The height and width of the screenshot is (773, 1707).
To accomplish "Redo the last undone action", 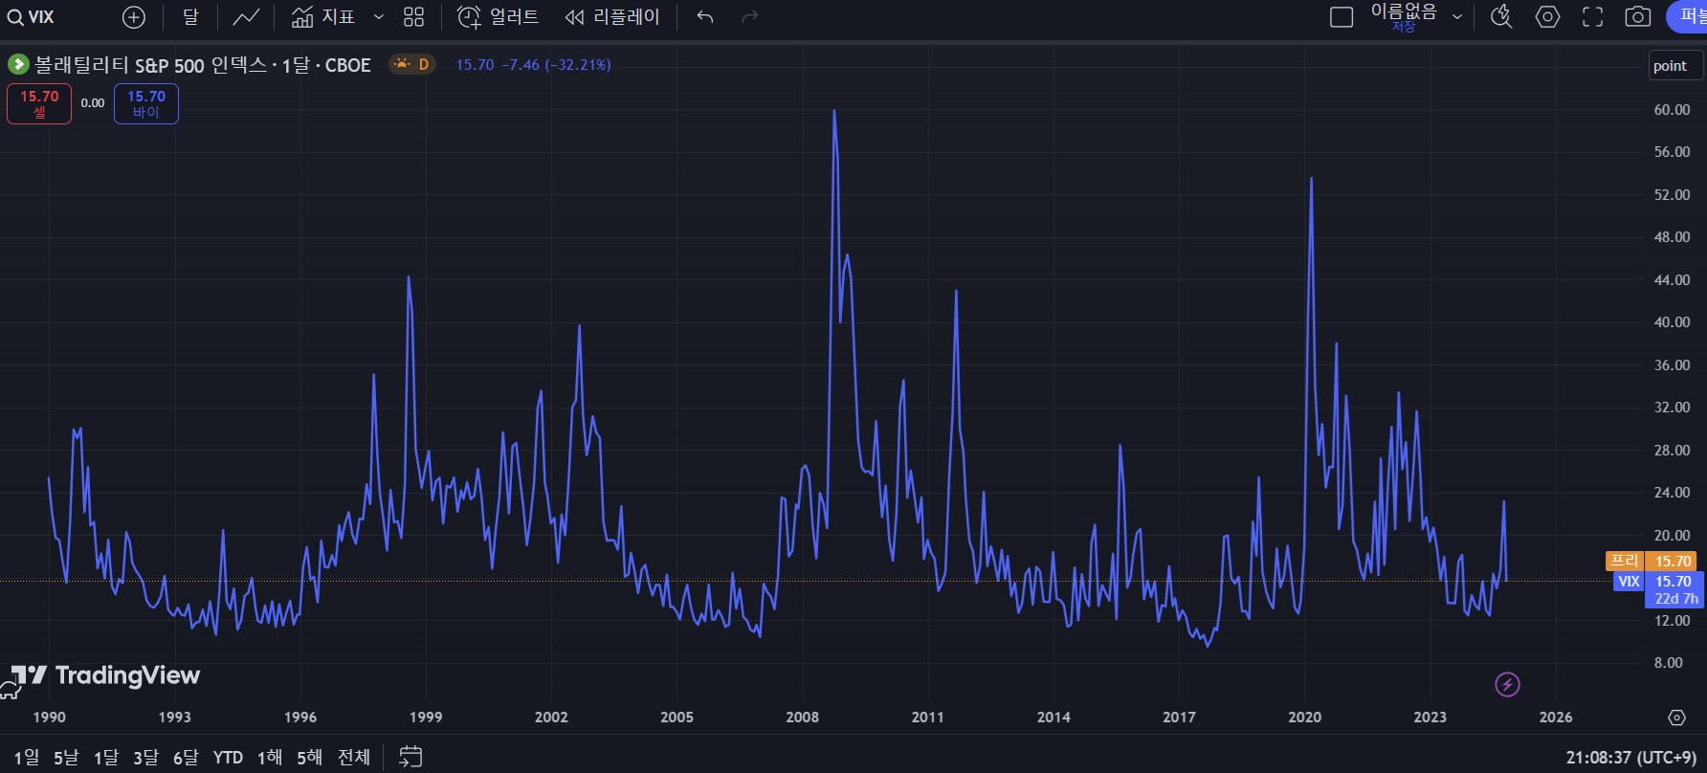I will 750,17.
